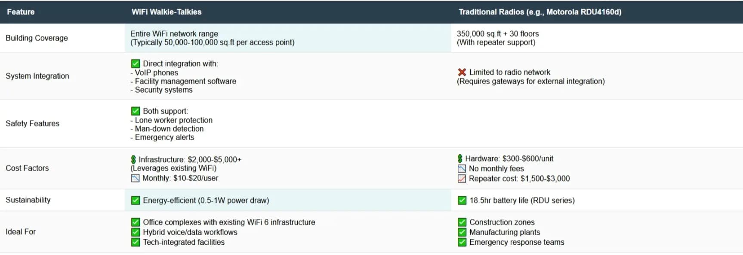Click the chart icon beside "Monthly: $10-$20/user"
This screenshot has width=743, height=255.
(135, 178)
